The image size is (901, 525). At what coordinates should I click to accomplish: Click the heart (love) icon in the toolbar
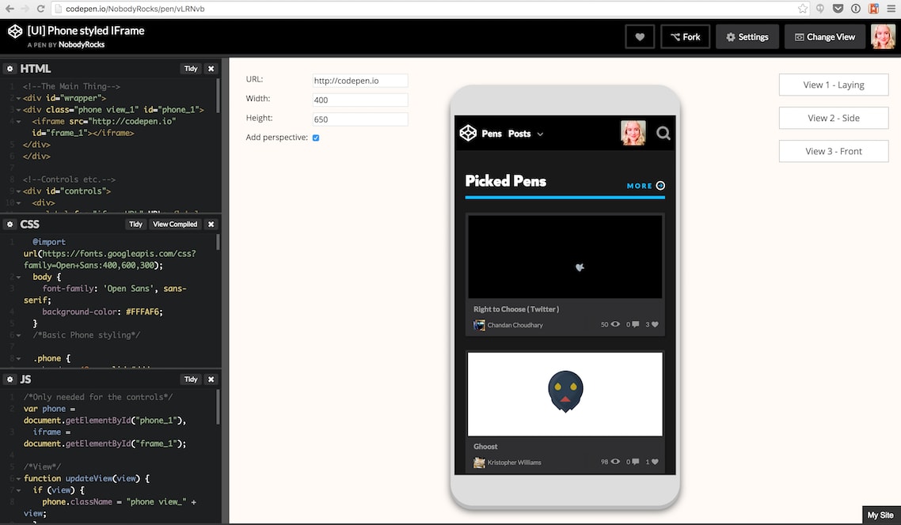639,36
